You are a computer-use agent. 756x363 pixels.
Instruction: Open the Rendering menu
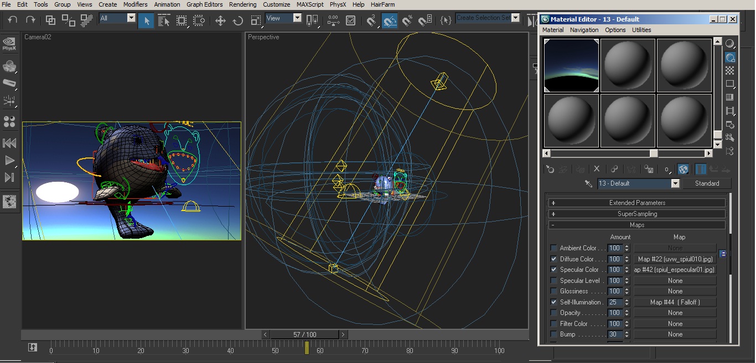pyautogui.click(x=242, y=4)
